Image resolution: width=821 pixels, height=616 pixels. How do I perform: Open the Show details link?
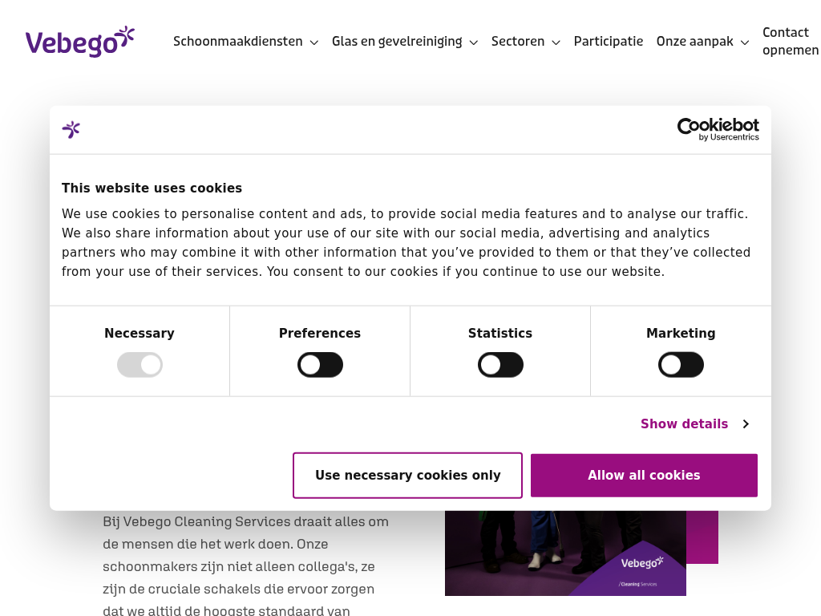(x=684, y=424)
